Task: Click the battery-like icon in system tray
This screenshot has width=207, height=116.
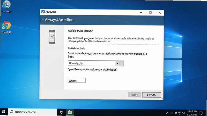Action: (x=176, y=113)
